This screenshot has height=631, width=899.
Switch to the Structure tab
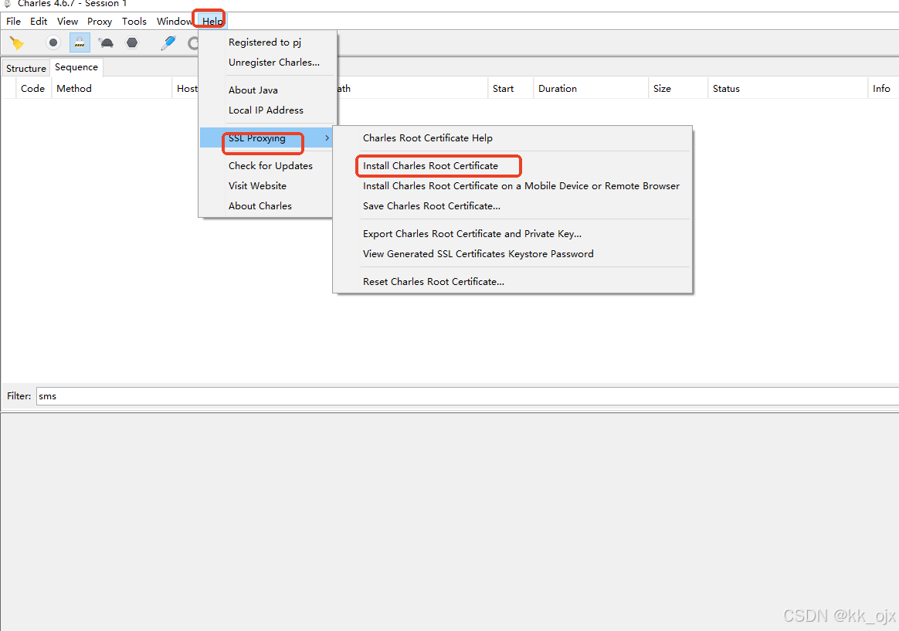(x=25, y=68)
